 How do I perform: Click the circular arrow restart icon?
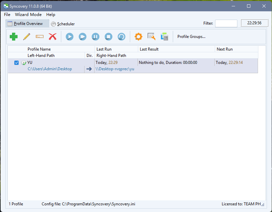coord(122,37)
